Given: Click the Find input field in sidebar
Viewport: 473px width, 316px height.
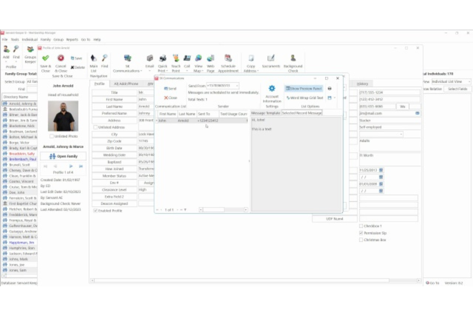Looking at the screenshot, I should [32, 89].
